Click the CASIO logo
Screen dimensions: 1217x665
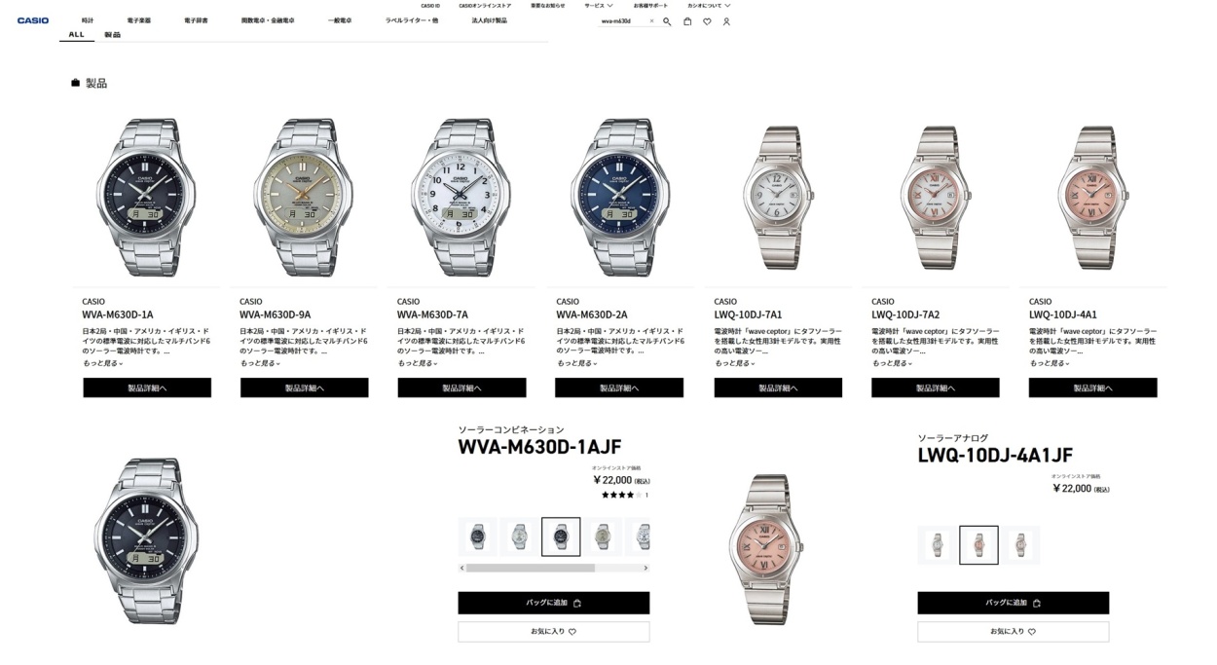click(33, 20)
